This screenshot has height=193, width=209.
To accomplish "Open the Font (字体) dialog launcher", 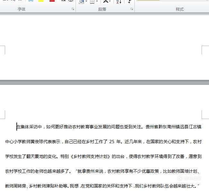I will click(x=73, y=9).
